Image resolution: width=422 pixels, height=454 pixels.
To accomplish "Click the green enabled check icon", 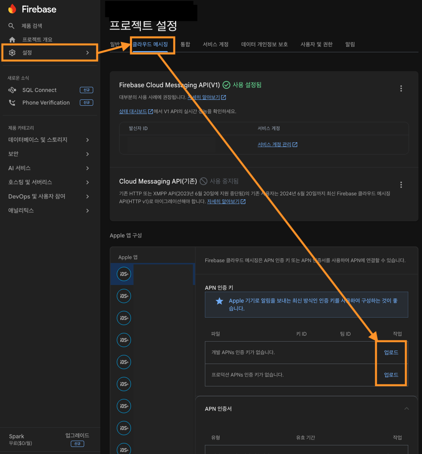I will [x=227, y=85].
